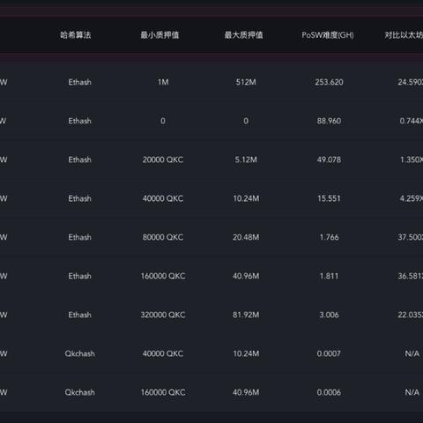
Task: Click the 哈希算法 column header
Action: point(76,35)
